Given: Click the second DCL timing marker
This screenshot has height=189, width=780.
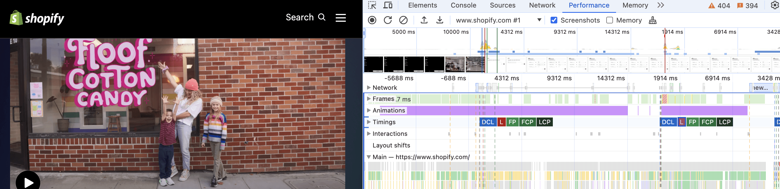Looking at the screenshot, I should 668,122.
